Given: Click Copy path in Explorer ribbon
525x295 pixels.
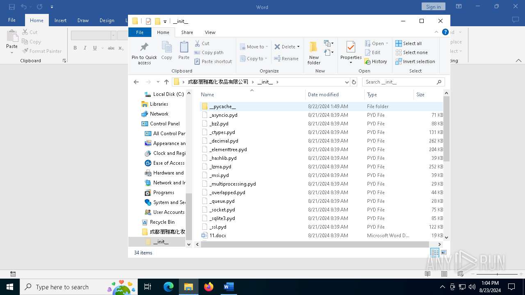Looking at the screenshot, I should [x=209, y=52].
